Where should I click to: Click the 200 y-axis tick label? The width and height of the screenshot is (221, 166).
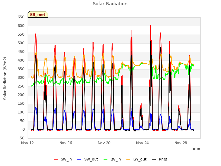(21, 95)
